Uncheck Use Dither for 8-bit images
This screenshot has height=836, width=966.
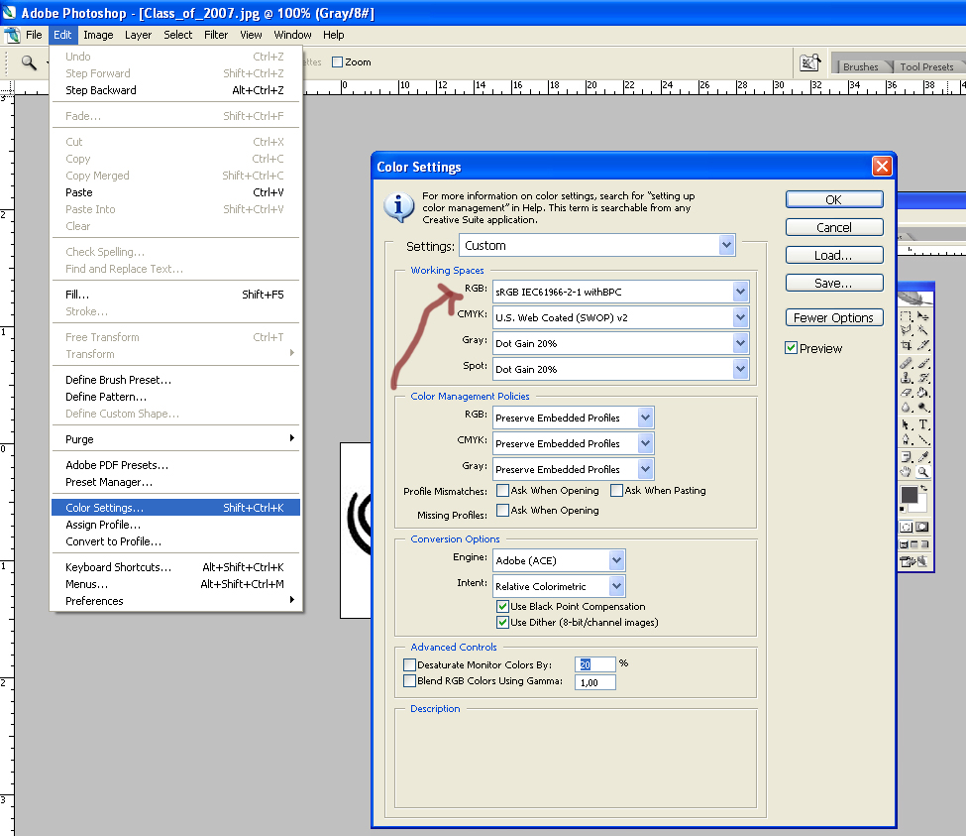click(x=502, y=623)
